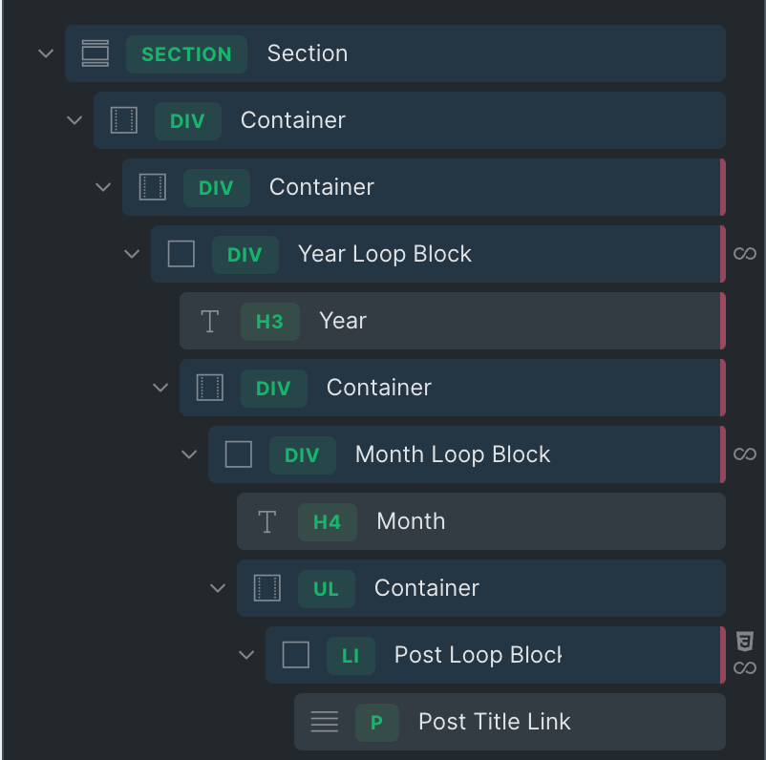This screenshot has width=766, height=760.
Task: Collapse the Post Loop Block chevron
Action: coord(246,655)
